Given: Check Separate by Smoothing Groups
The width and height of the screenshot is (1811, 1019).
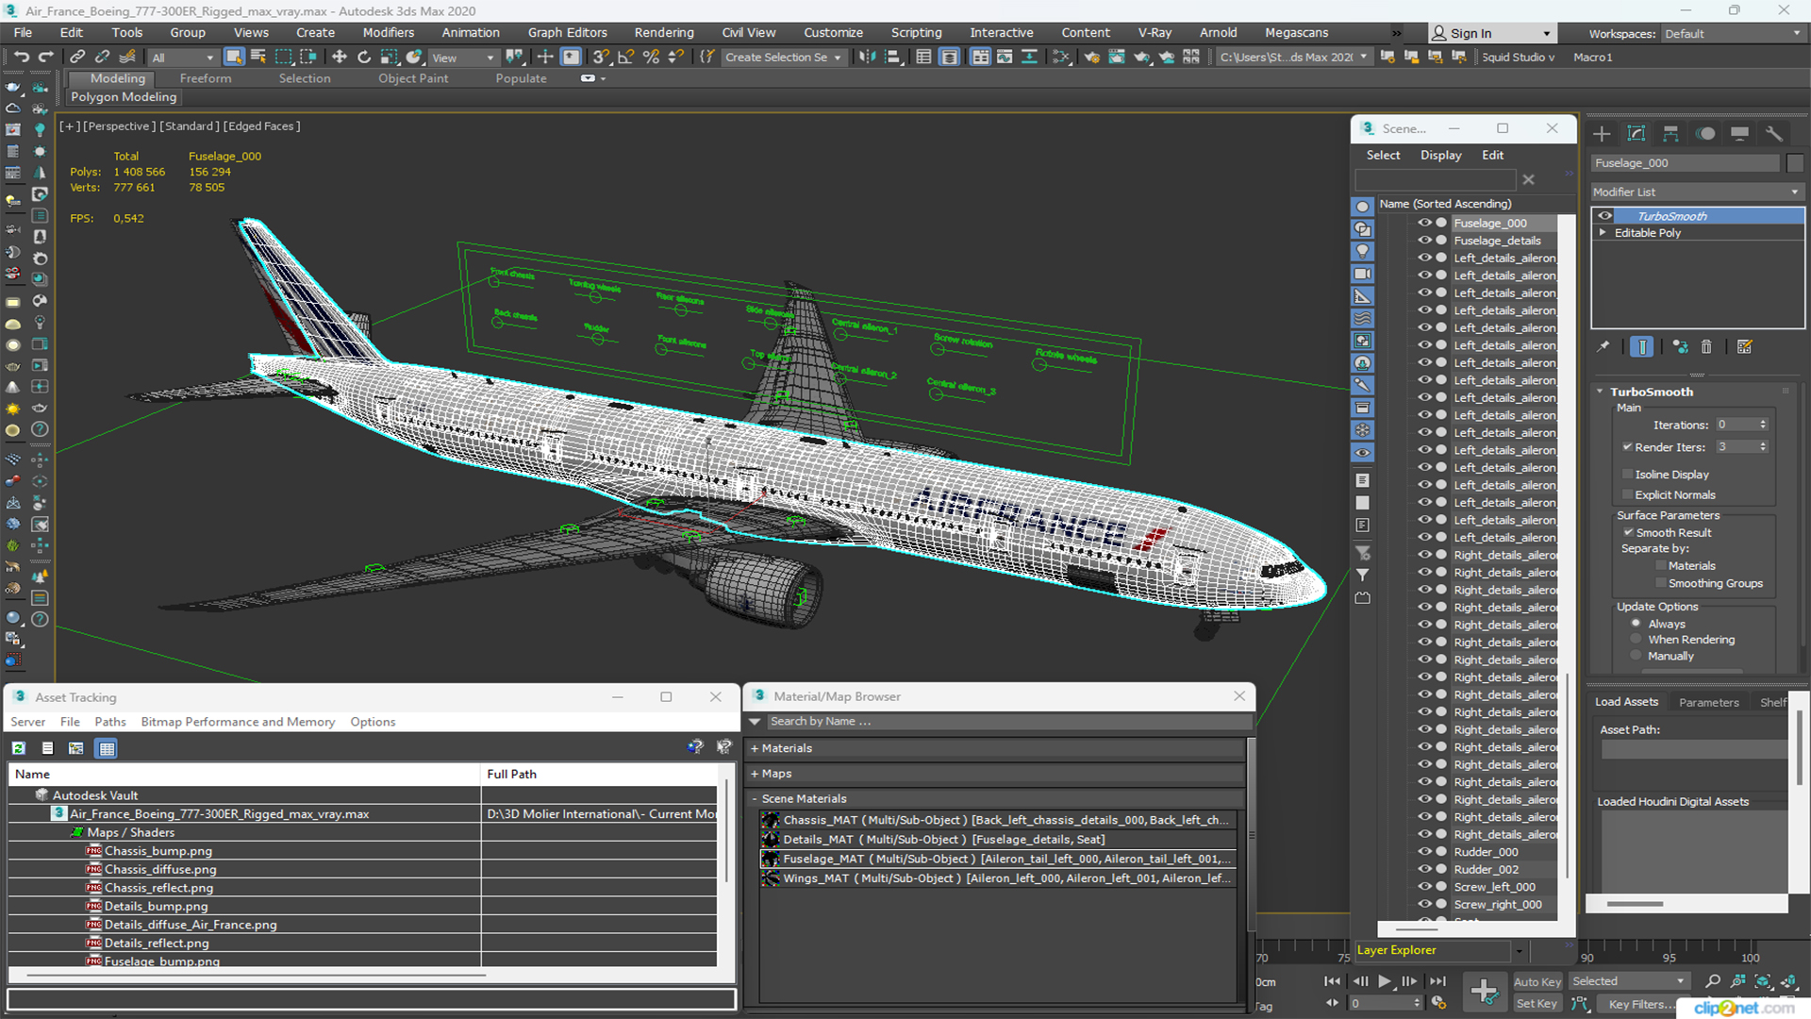Looking at the screenshot, I should pyautogui.click(x=1661, y=584).
